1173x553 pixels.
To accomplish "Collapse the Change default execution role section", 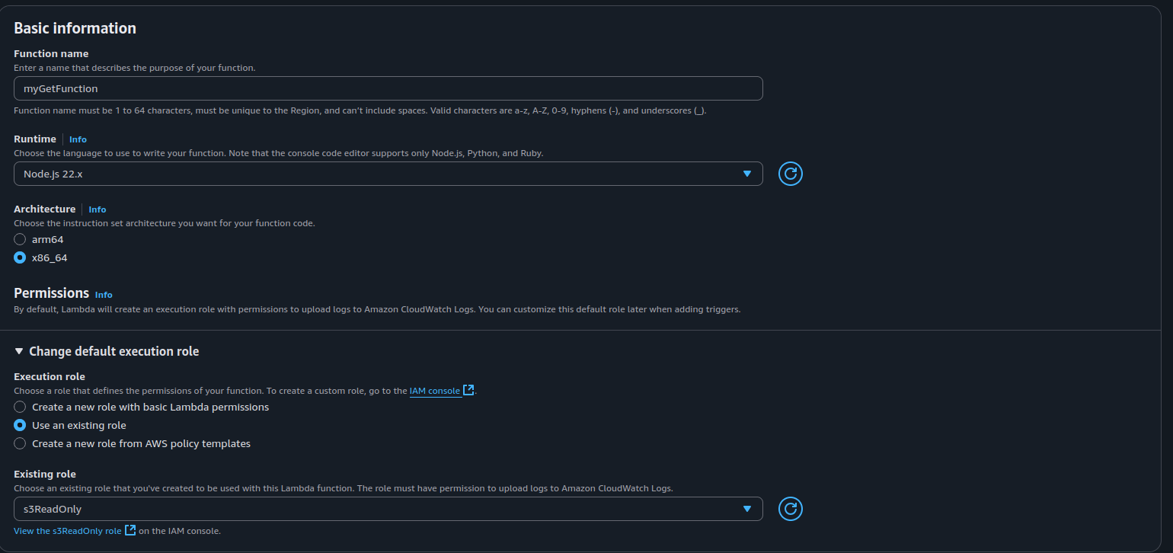I will 107,351.
